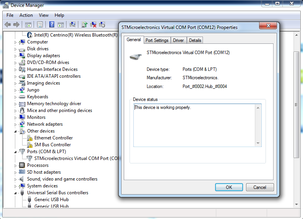Viewport: 303px width, 219px height.
Task: Click the Port_#0002.Hub_#0004 location text
Action: pos(205,86)
